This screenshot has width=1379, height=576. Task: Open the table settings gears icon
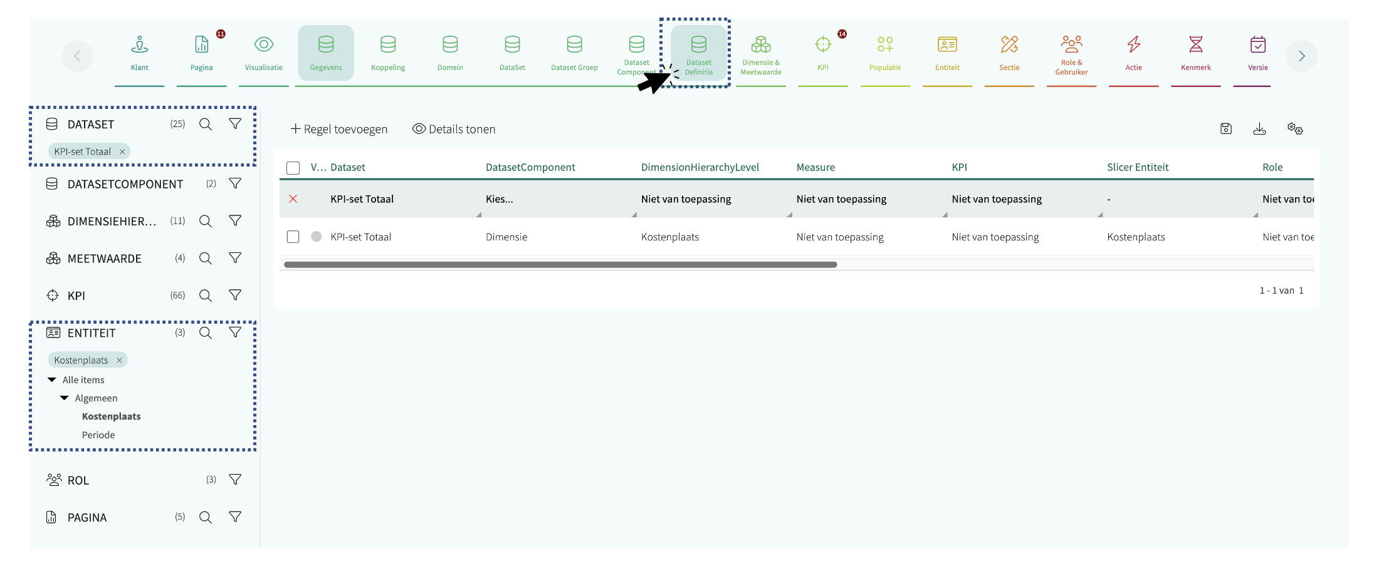coord(1295,129)
